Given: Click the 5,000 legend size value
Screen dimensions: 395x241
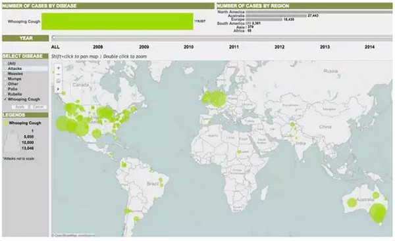Looking at the screenshot, I should [29, 137].
